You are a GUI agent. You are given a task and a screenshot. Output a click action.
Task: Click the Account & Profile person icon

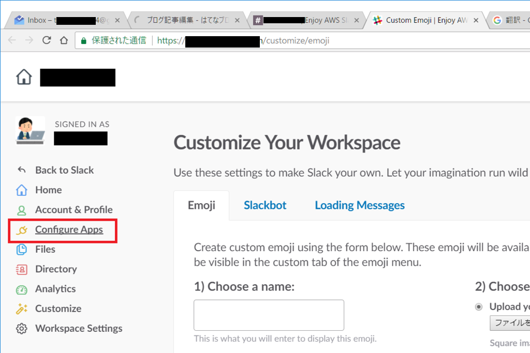[x=22, y=210]
